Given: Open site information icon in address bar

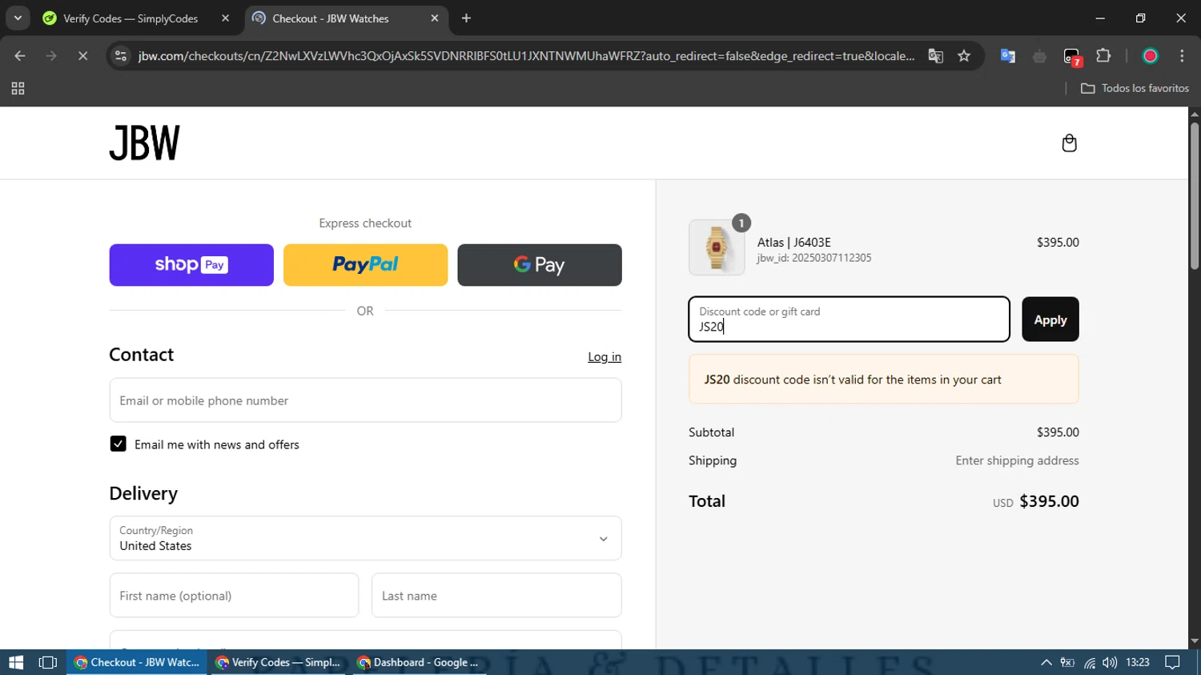Looking at the screenshot, I should [121, 56].
